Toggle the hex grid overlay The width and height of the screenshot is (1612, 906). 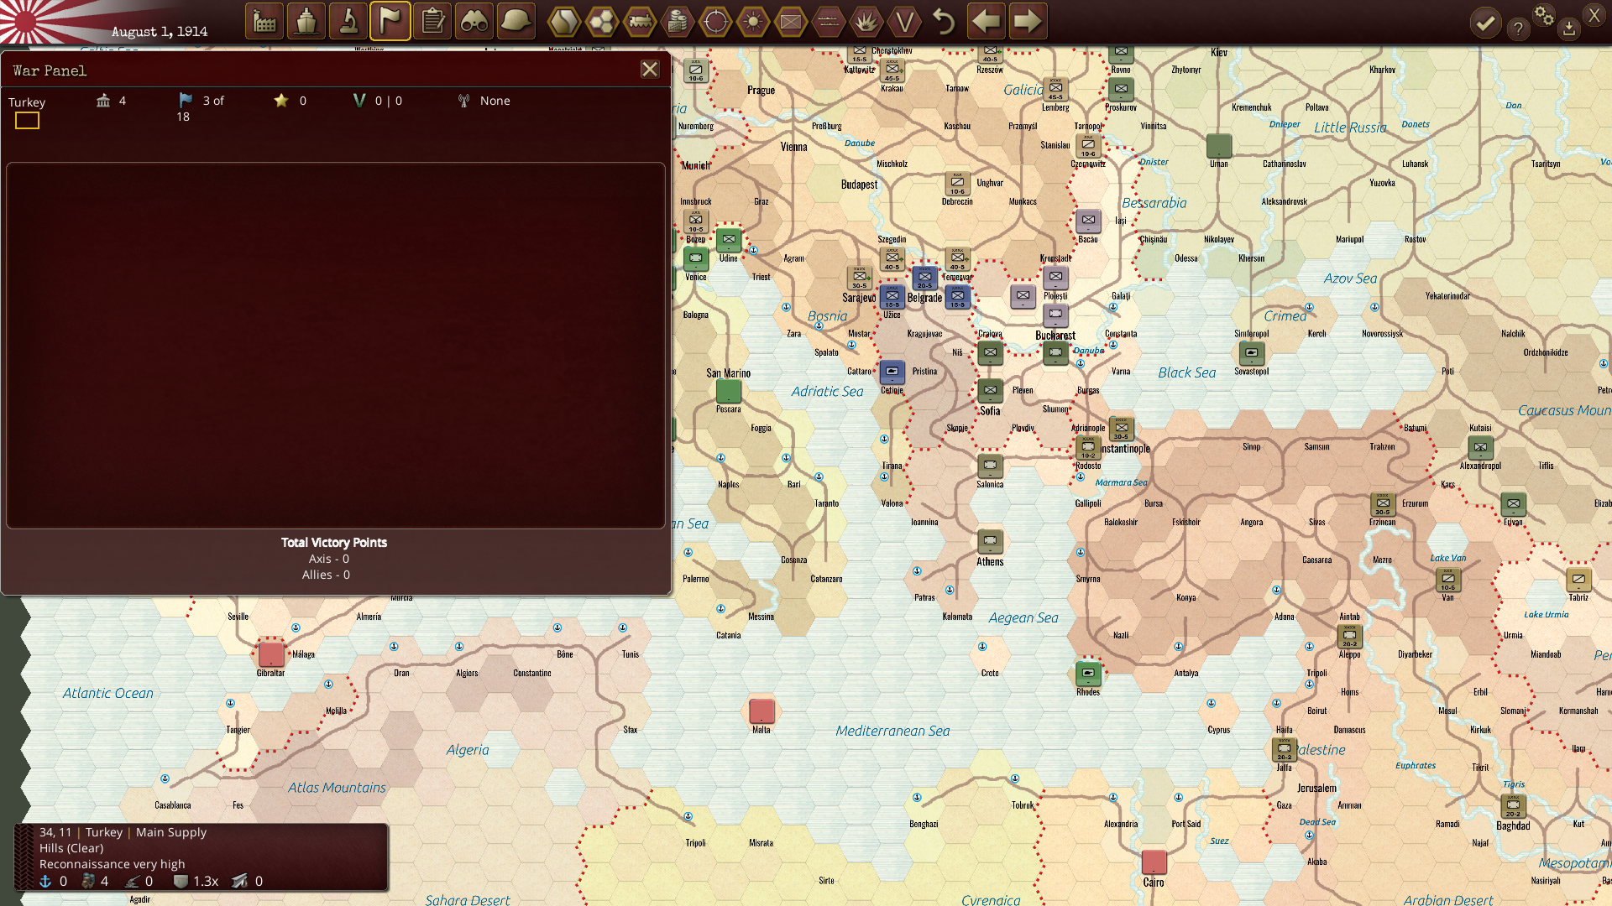tap(602, 22)
